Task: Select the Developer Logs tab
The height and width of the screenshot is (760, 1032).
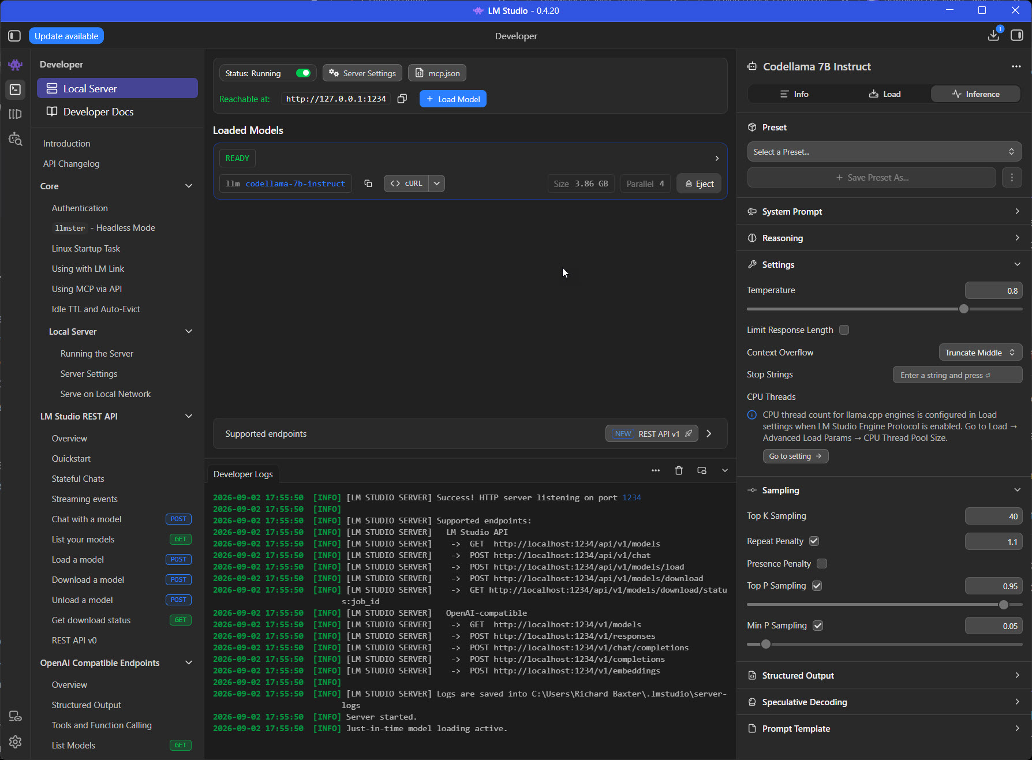Action: coord(243,474)
